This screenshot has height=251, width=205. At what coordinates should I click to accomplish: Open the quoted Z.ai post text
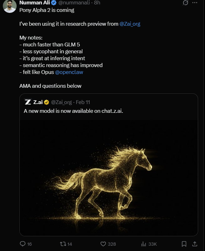coord(73,111)
